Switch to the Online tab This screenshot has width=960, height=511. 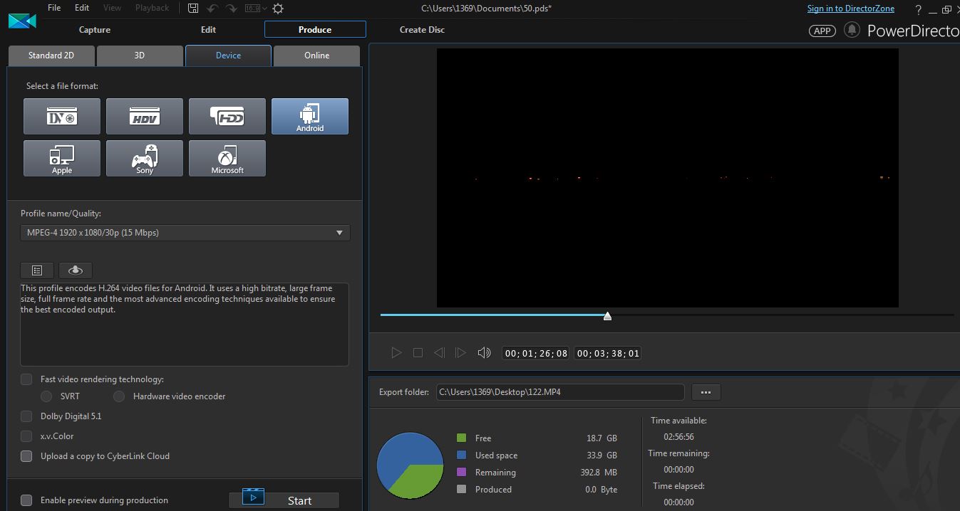pos(316,56)
